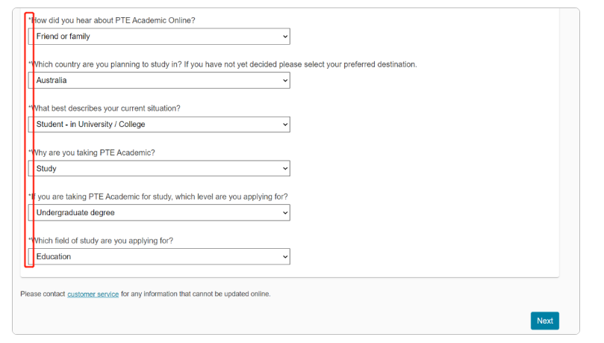Click the 'What best describes your current situation' label
Viewport: 604px width, 343px height.
(x=105, y=108)
